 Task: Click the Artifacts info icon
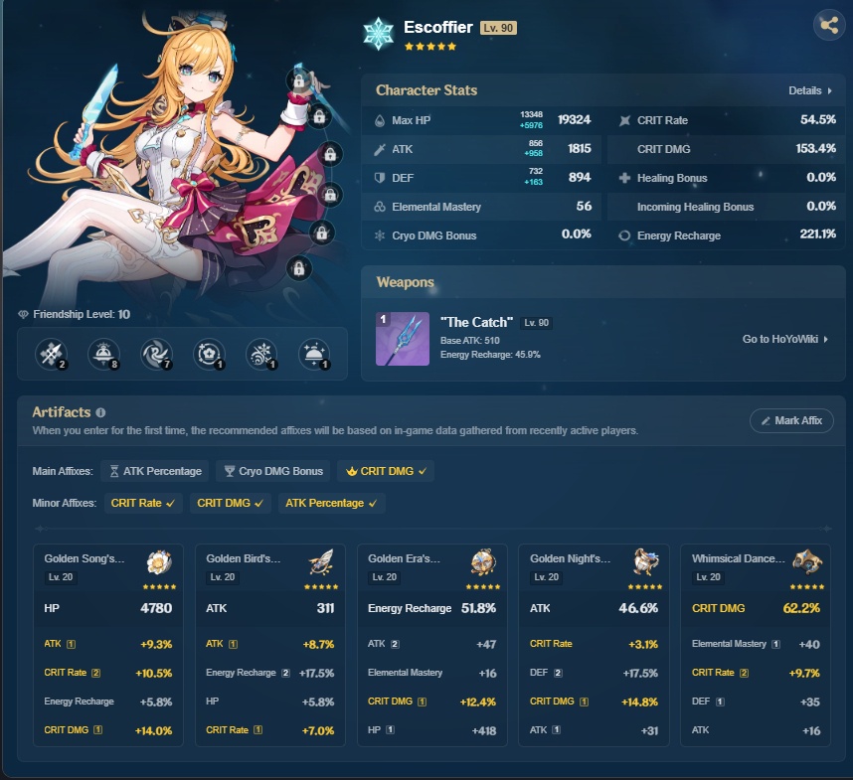(x=100, y=412)
